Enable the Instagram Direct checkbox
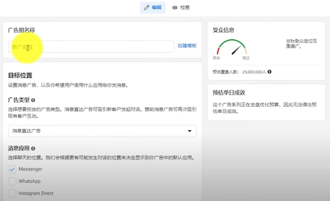The image size is (330, 201). click(12, 193)
